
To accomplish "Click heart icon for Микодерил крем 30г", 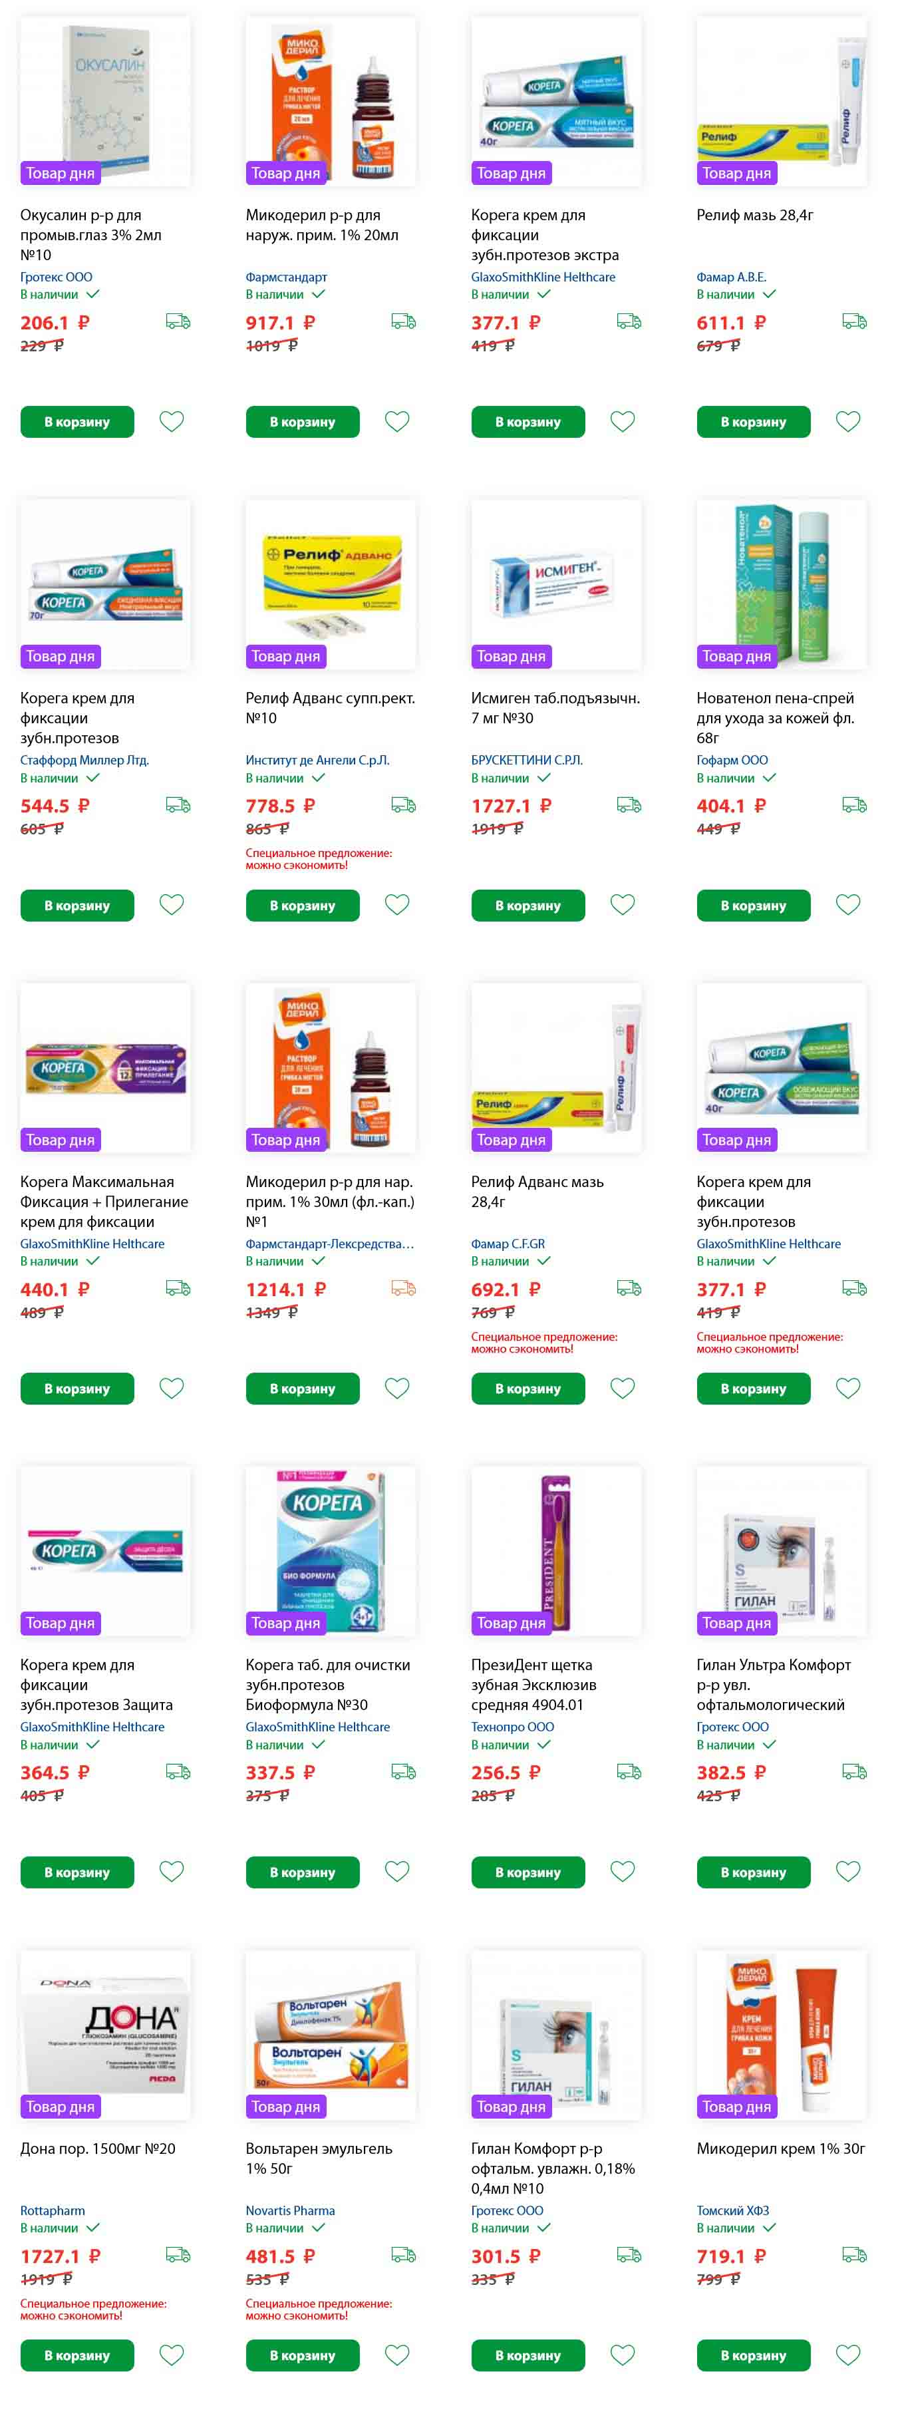I will [x=849, y=2355].
